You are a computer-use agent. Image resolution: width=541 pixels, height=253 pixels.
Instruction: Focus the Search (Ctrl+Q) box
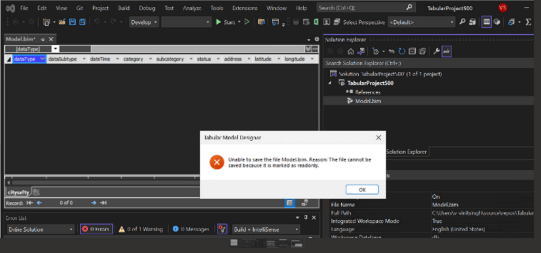(x=366, y=7)
